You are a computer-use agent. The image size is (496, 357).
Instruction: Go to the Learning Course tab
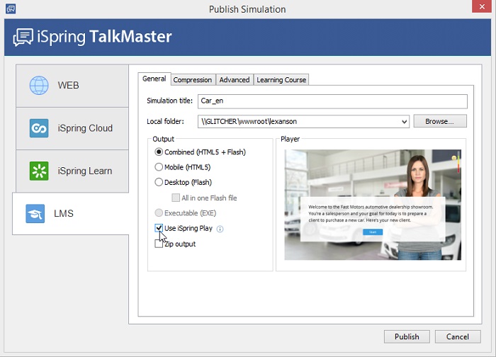[281, 80]
